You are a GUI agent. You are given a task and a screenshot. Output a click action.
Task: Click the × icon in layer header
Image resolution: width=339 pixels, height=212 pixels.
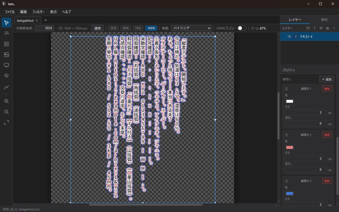(x=334, y=28)
